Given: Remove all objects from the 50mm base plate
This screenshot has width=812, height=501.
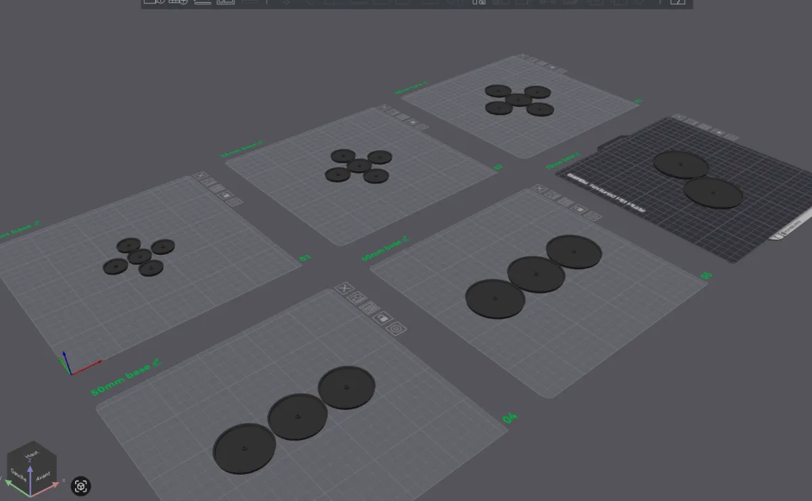Looking at the screenshot, I should point(344,289).
